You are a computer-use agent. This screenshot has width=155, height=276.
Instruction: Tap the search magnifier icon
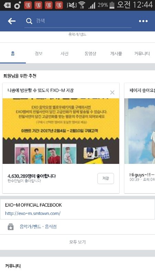29,21
